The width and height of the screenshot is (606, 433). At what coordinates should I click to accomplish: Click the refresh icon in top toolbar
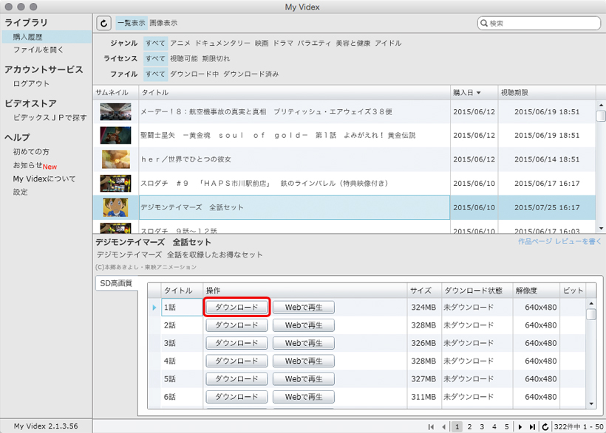coord(103,23)
